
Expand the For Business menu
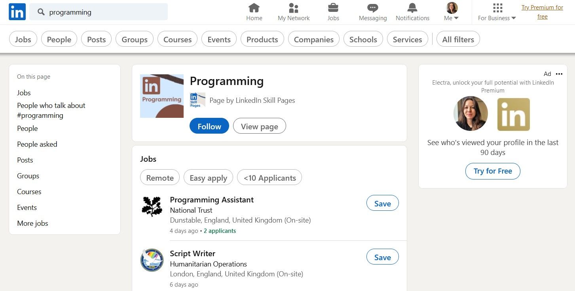pos(497,11)
